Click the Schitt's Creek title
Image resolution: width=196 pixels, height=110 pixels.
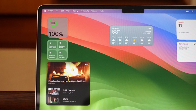coord(69,90)
